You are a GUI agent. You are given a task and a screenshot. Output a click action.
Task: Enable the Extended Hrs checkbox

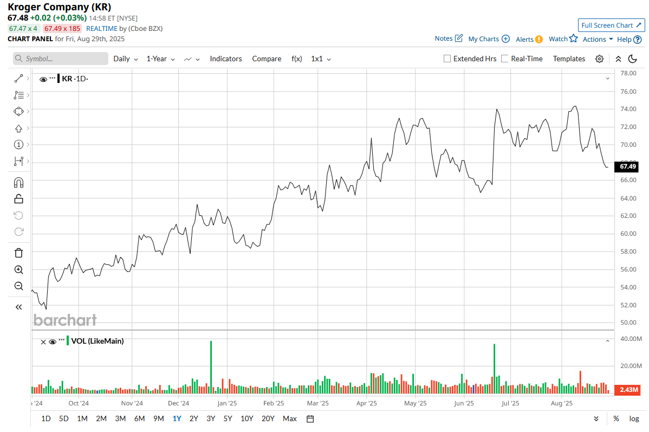coord(447,59)
